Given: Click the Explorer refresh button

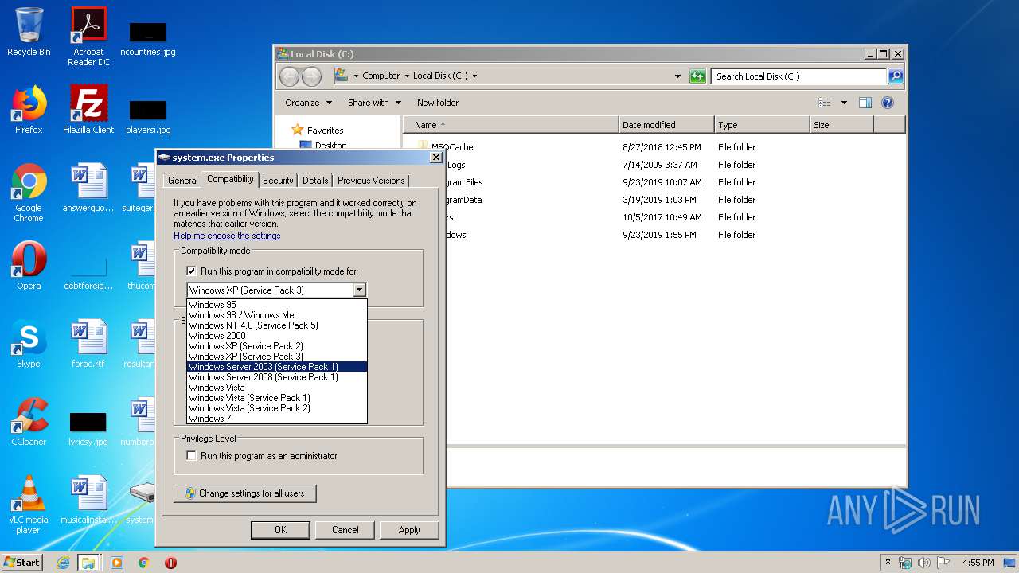Looking at the screenshot, I should (x=697, y=76).
